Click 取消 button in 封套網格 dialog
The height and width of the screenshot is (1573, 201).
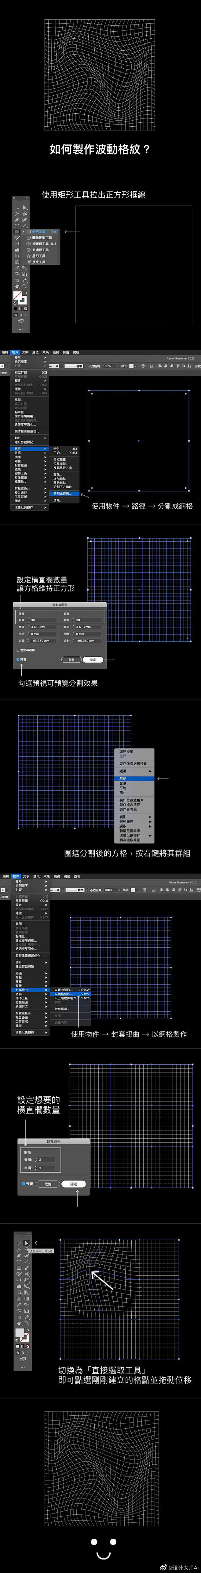[48, 1184]
